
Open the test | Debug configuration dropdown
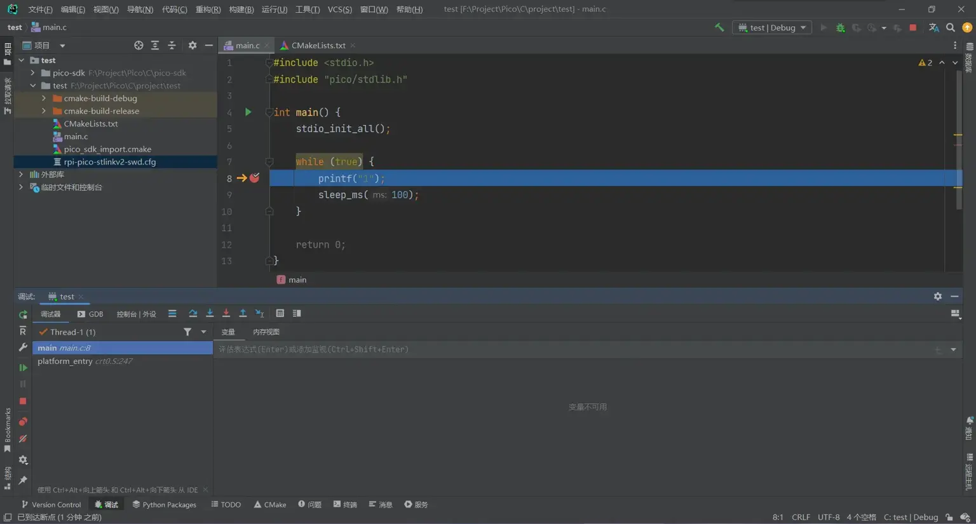pyautogui.click(x=772, y=28)
